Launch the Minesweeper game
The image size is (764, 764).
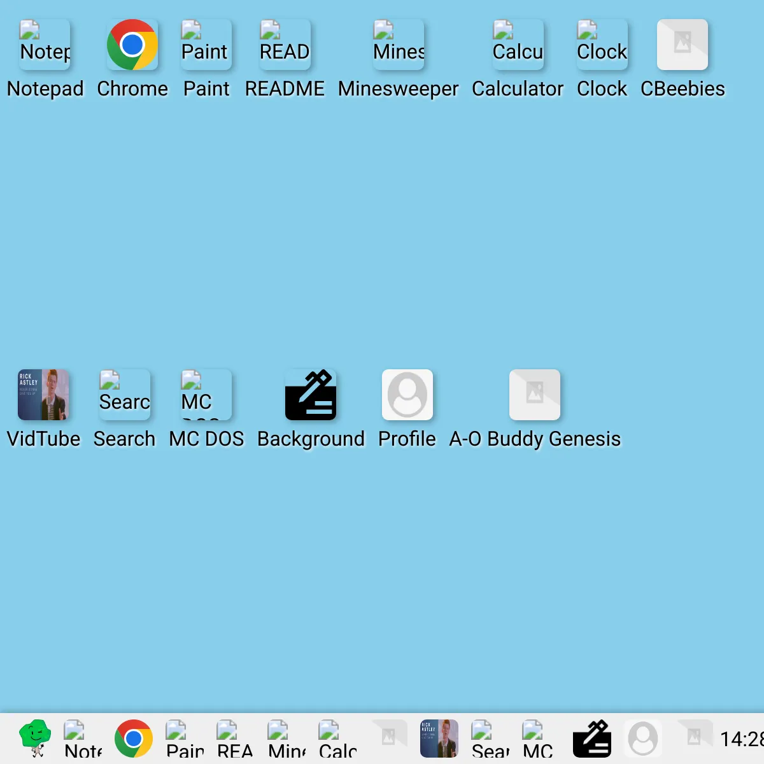398,44
